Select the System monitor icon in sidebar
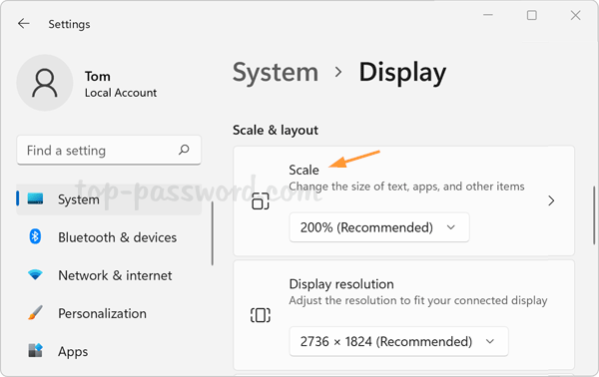The image size is (599, 377). (35, 198)
